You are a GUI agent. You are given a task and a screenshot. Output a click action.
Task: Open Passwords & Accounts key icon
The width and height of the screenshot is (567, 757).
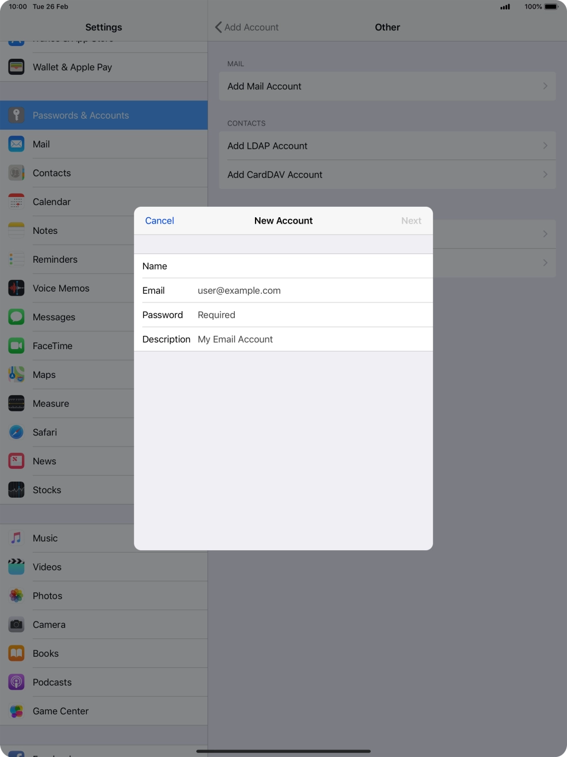point(16,115)
